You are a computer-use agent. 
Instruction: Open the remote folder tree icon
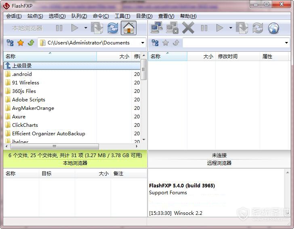[x=155, y=43]
